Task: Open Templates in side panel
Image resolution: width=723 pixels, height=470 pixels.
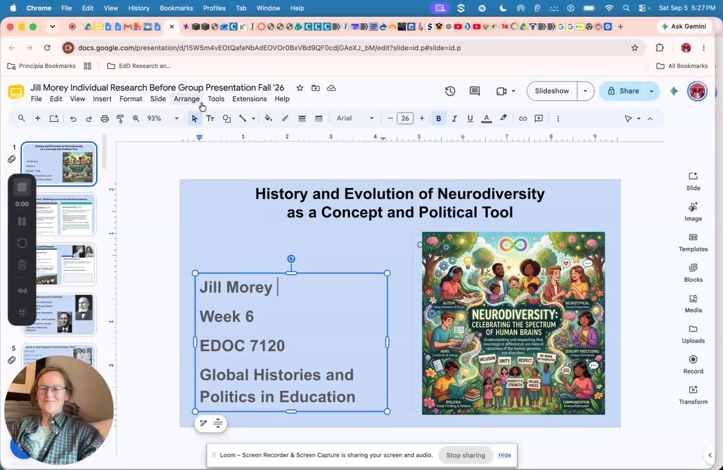Action: point(693,243)
